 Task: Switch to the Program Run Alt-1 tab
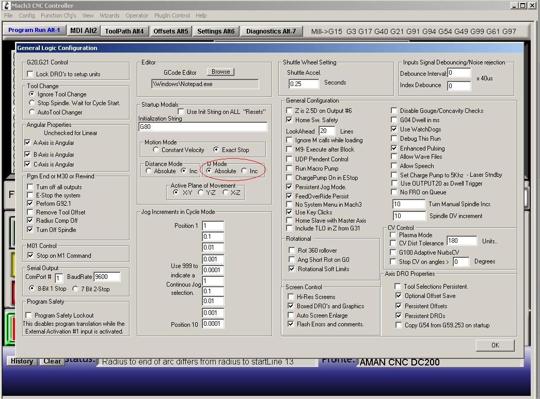(34, 30)
